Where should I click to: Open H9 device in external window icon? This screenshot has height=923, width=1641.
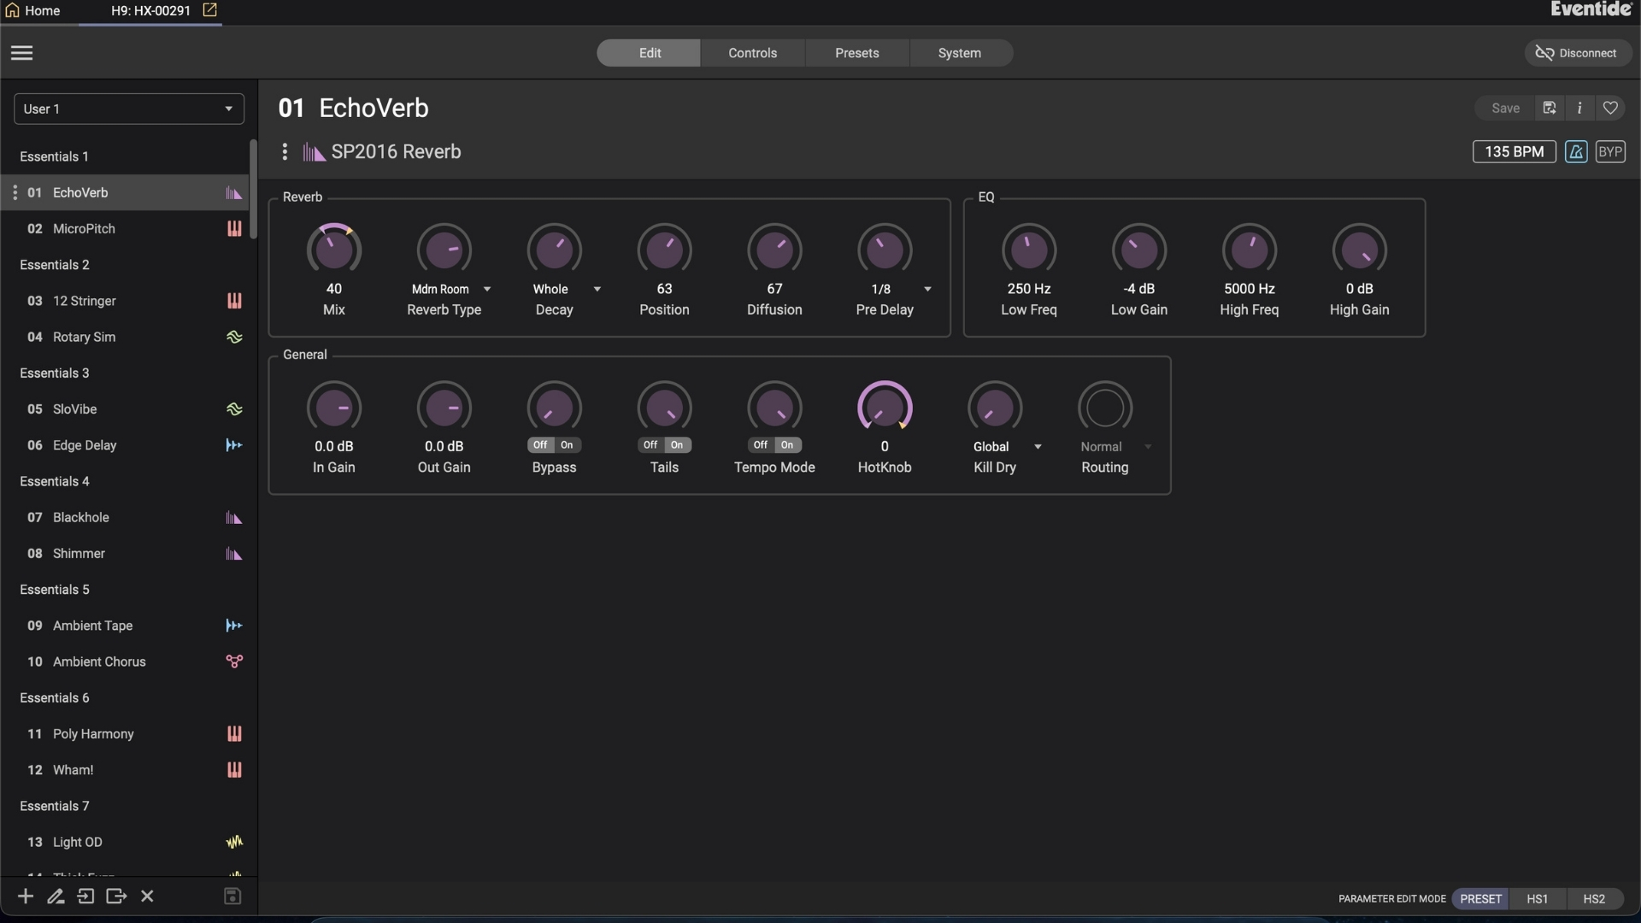click(x=209, y=10)
